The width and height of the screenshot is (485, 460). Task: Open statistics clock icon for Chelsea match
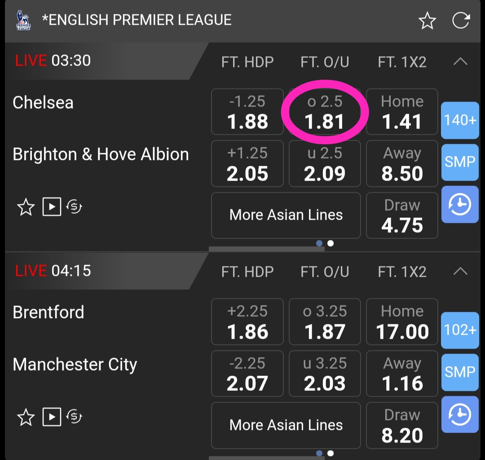pos(460,206)
